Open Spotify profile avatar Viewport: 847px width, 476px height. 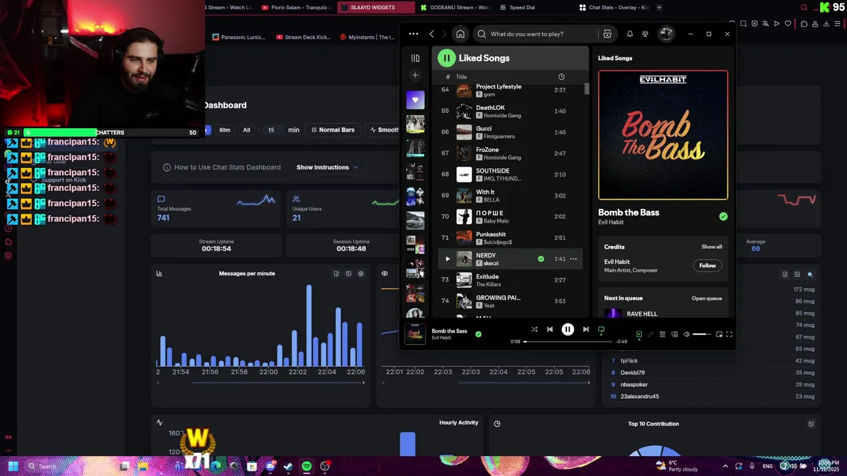[666, 34]
